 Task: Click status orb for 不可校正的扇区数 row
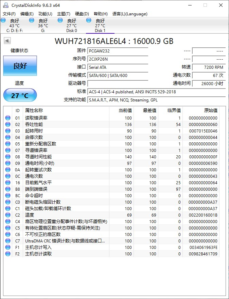point(8,234)
